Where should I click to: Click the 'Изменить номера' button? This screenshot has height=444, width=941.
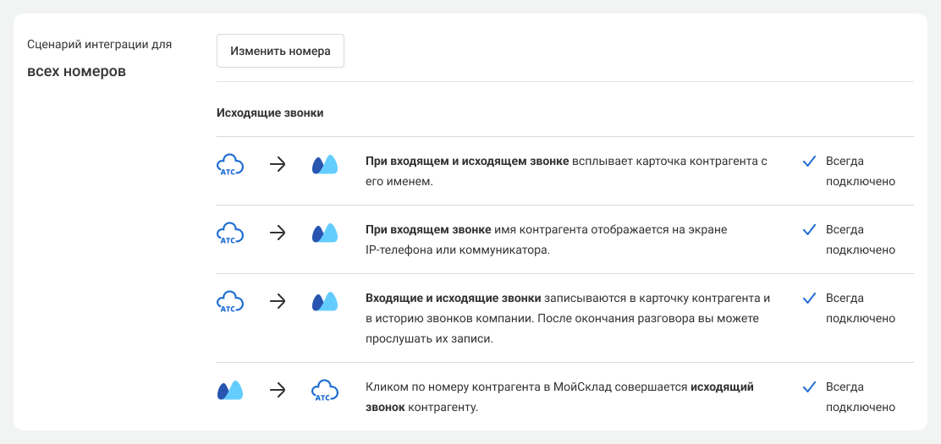click(280, 51)
